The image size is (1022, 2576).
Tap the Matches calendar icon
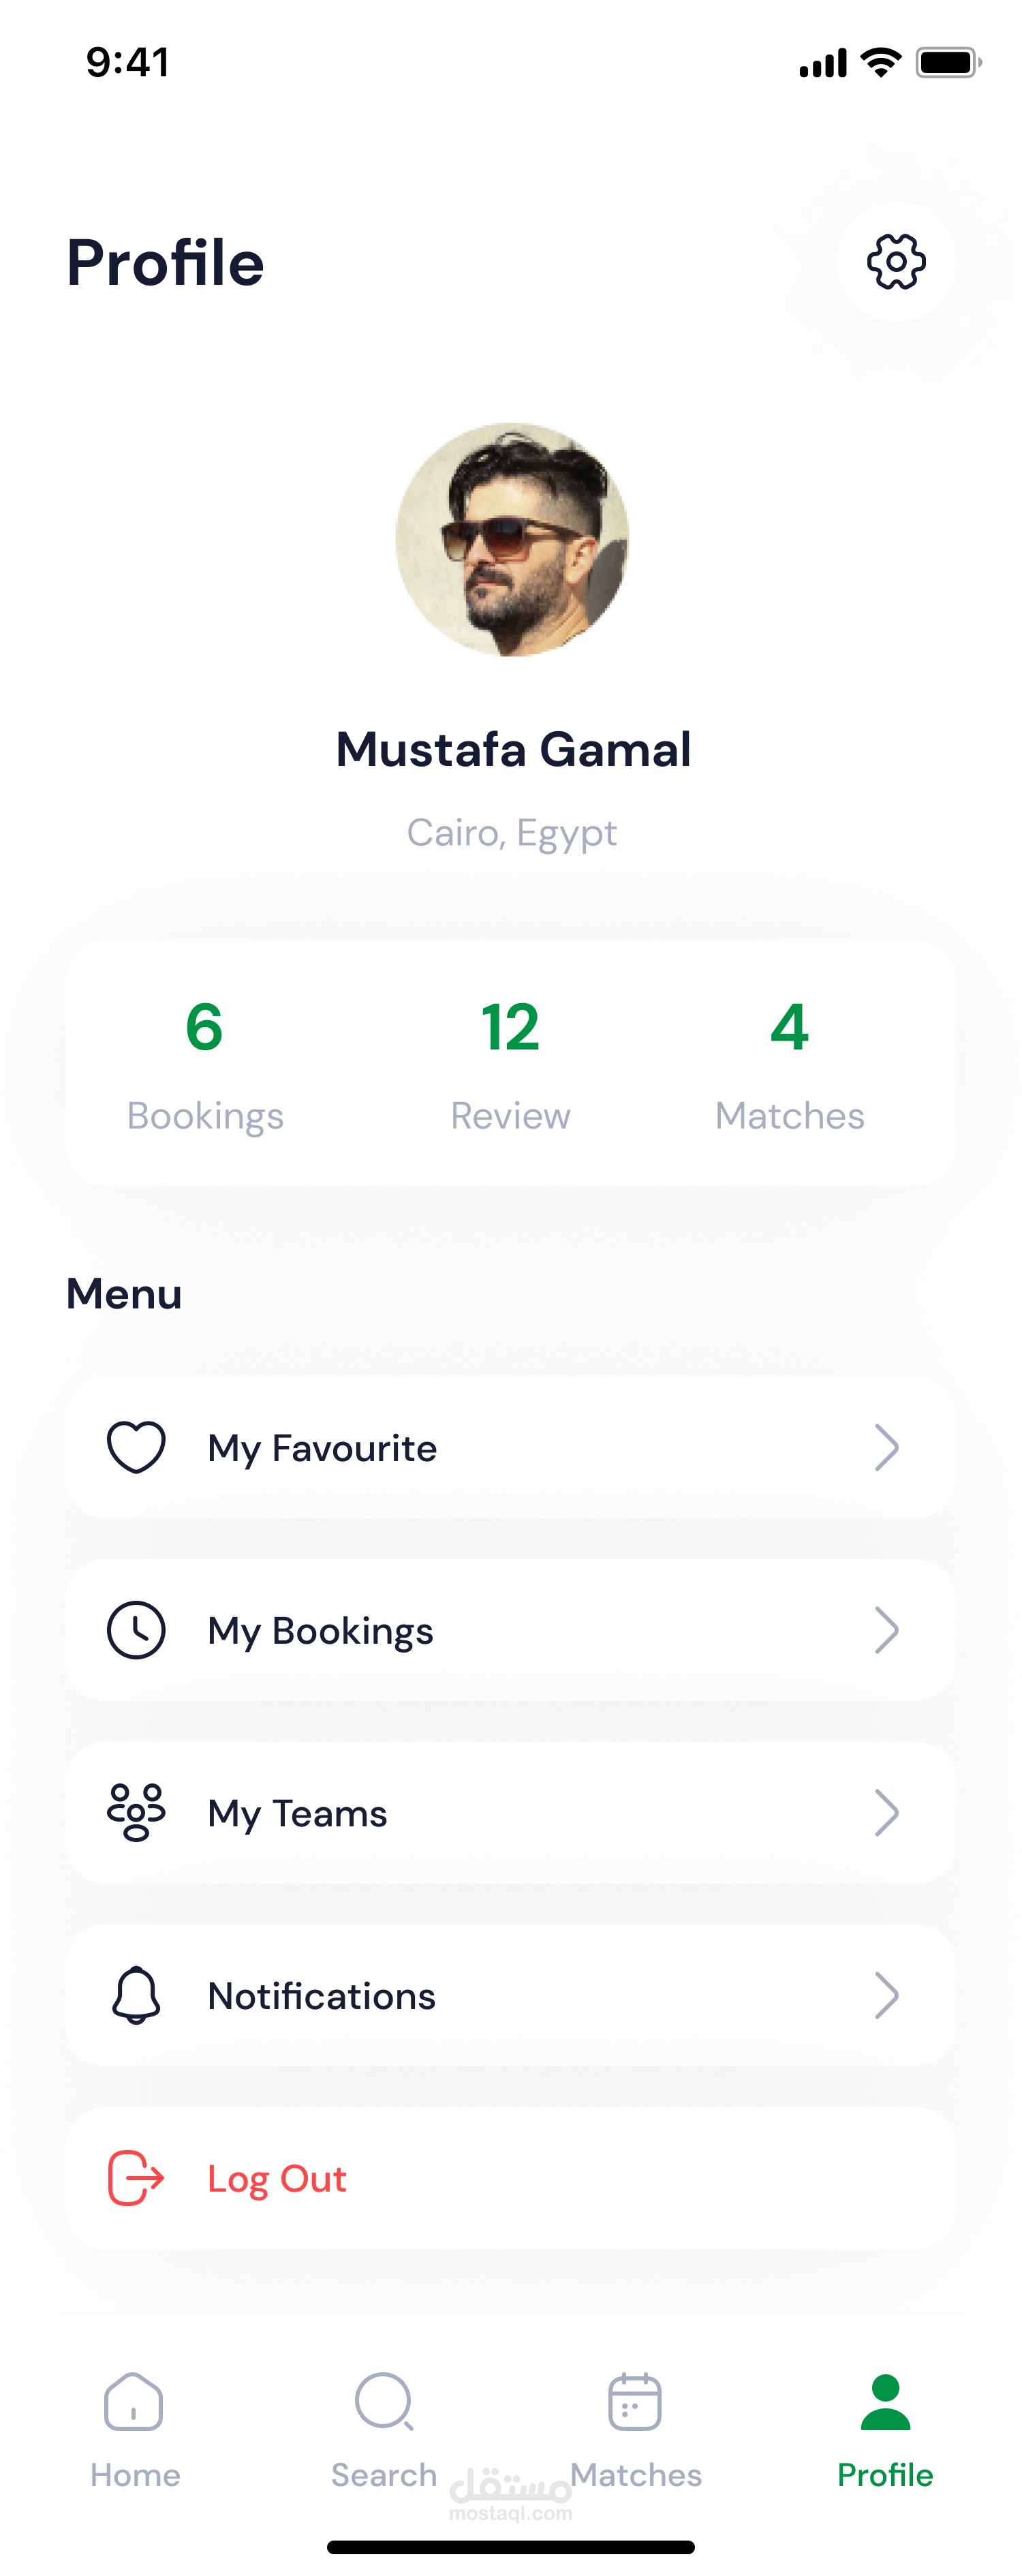[635, 2401]
